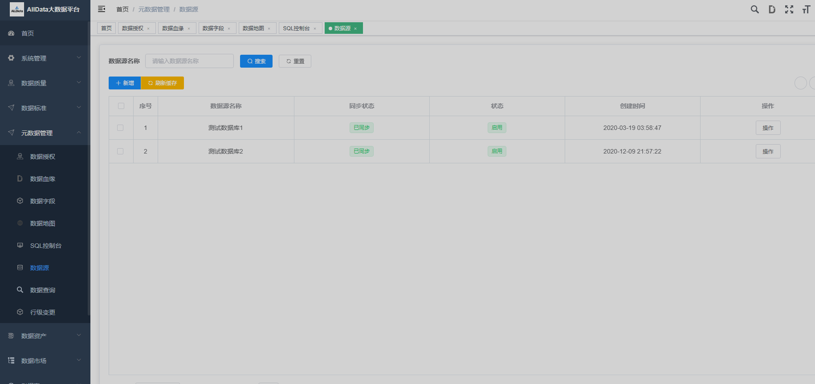Click the 创建时间 column header
Screen dimensions: 815x384
(x=632, y=106)
